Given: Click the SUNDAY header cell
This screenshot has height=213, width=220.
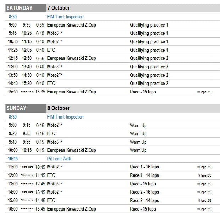Looking at the screenshot, I should point(17,108).
